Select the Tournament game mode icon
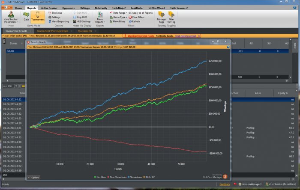This screenshot has width=300, height=190. tap(38, 16)
